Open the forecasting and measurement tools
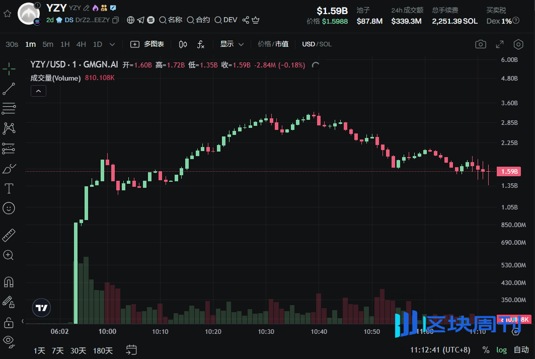The width and height of the screenshot is (535, 359). coord(9,149)
